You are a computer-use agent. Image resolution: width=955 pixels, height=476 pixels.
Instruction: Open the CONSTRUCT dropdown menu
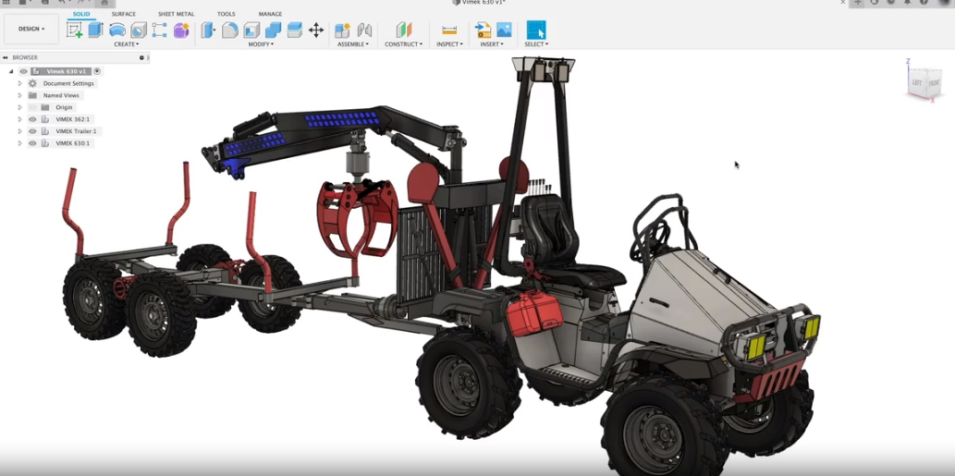[404, 44]
